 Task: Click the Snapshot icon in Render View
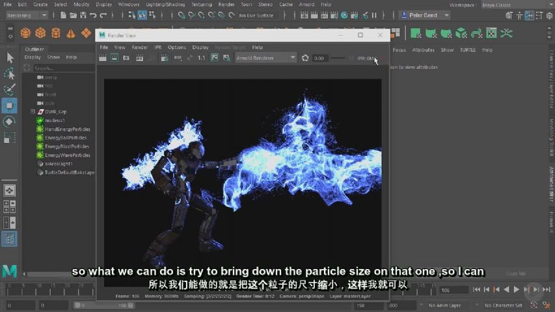[126, 58]
